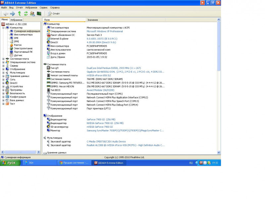Click the Back navigation arrow
The width and height of the screenshot is (265, 199).
tap(6, 14)
